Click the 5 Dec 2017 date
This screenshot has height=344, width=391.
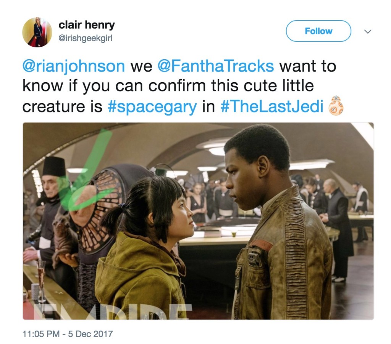[90, 334]
